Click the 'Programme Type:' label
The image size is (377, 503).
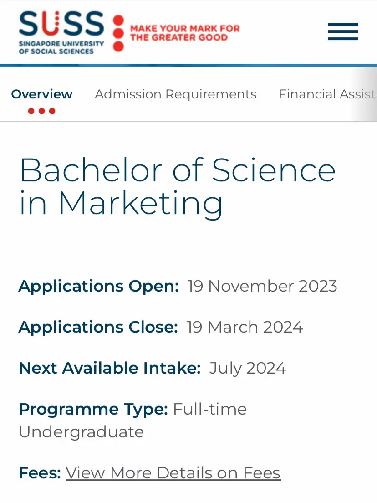[x=93, y=409]
